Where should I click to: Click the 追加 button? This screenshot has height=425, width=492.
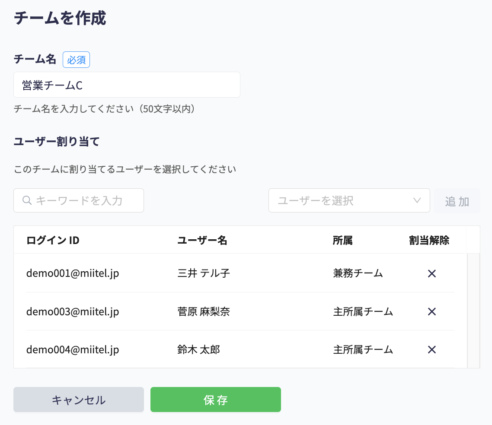click(457, 200)
